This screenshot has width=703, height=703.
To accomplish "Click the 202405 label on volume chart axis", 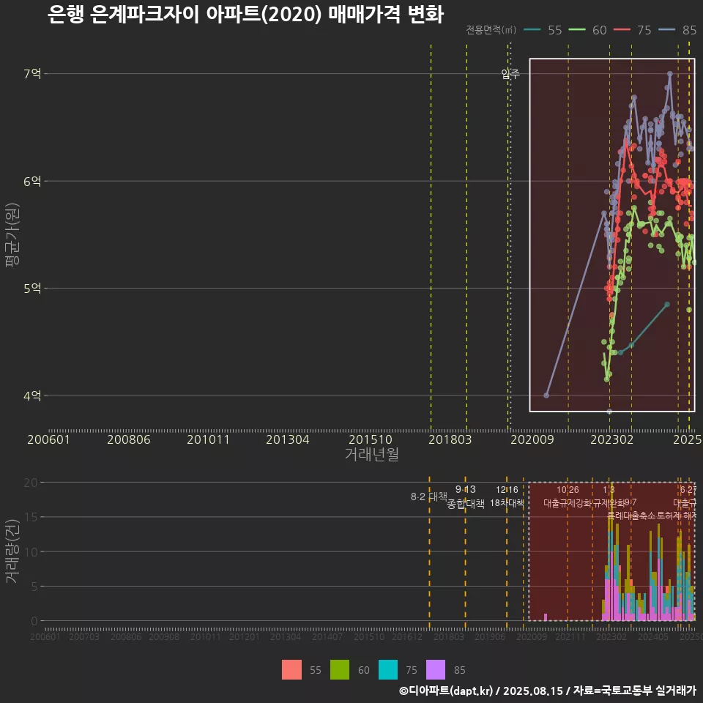I will coord(653,636).
